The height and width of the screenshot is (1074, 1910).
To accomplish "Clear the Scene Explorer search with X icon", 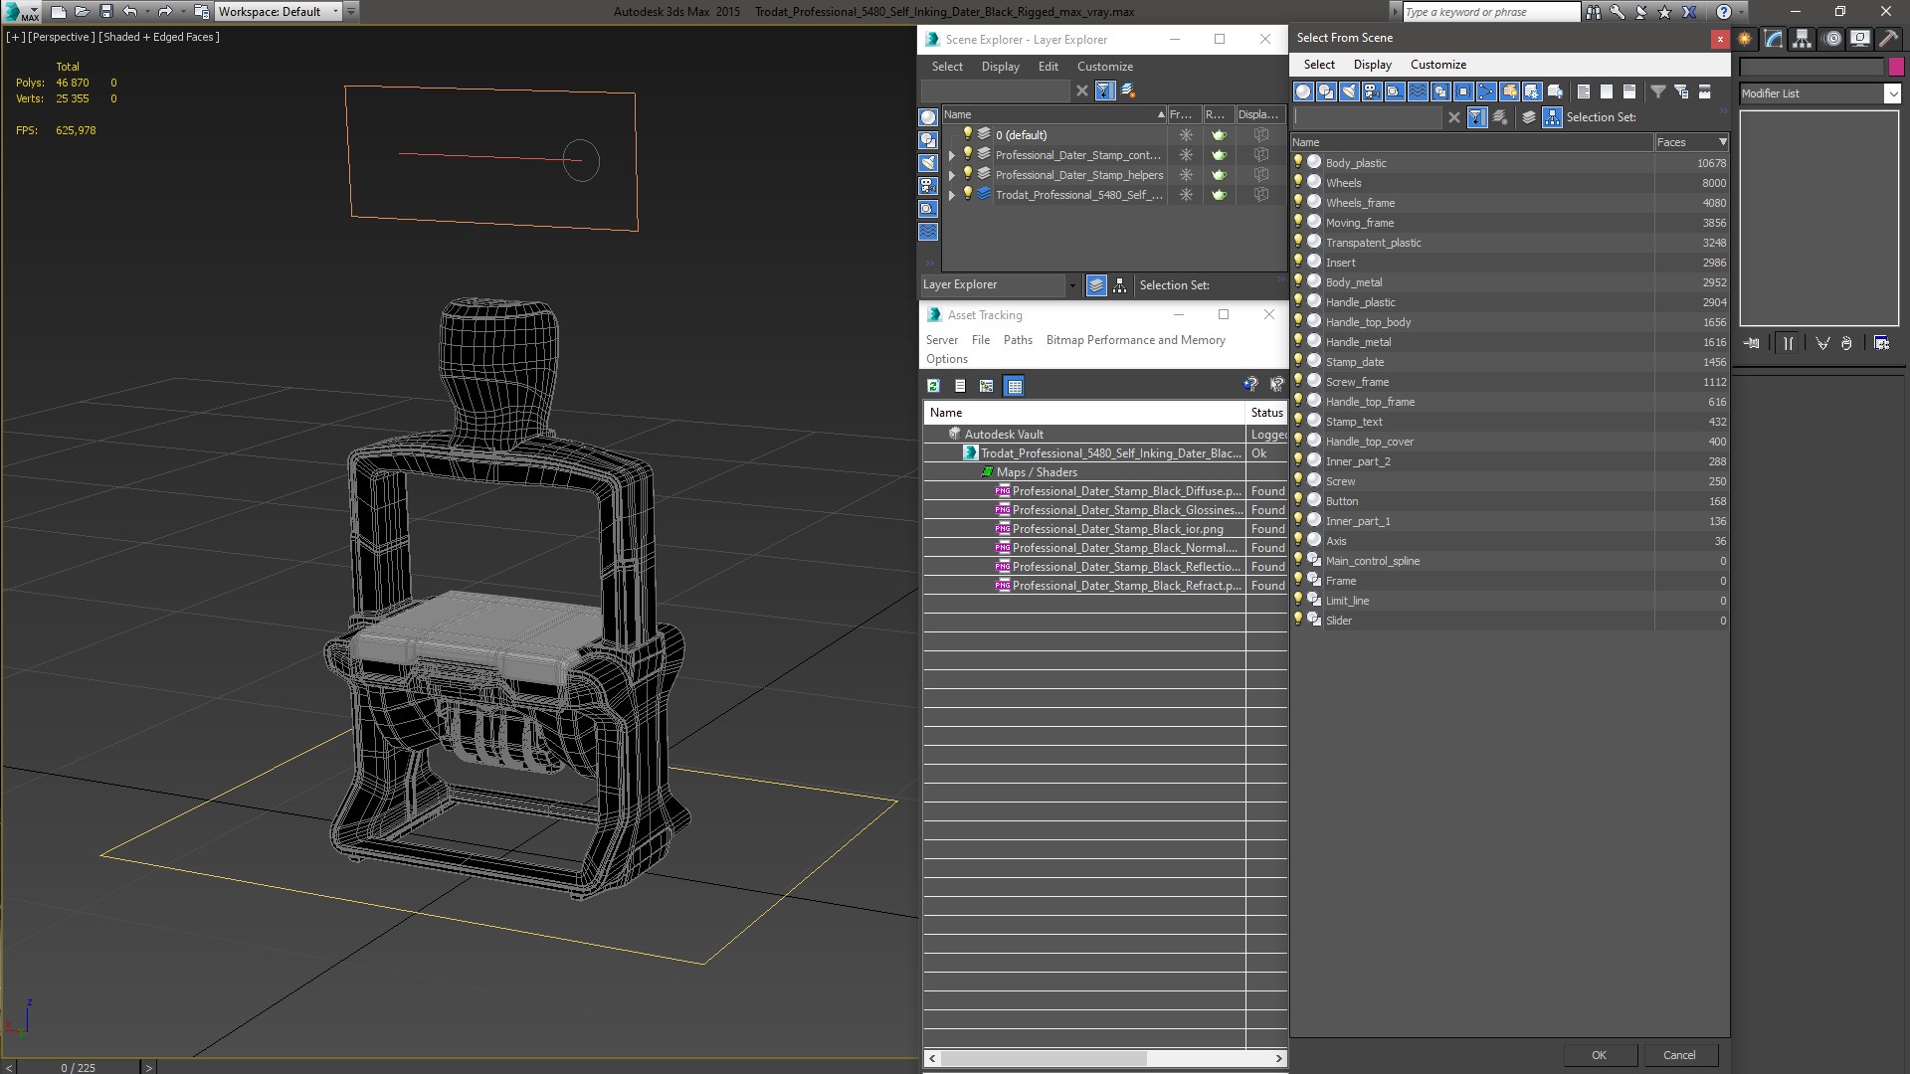I will [x=1082, y=90].
